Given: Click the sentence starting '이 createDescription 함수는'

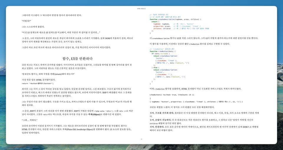Looking at the screenshot, I should point(204,38).
